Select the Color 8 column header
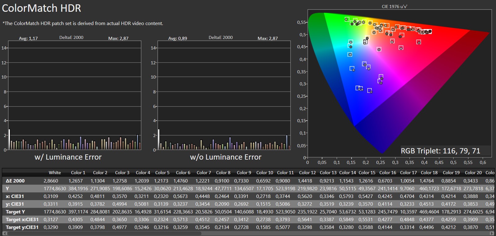 pyautogui.click(x=223, y=173)
